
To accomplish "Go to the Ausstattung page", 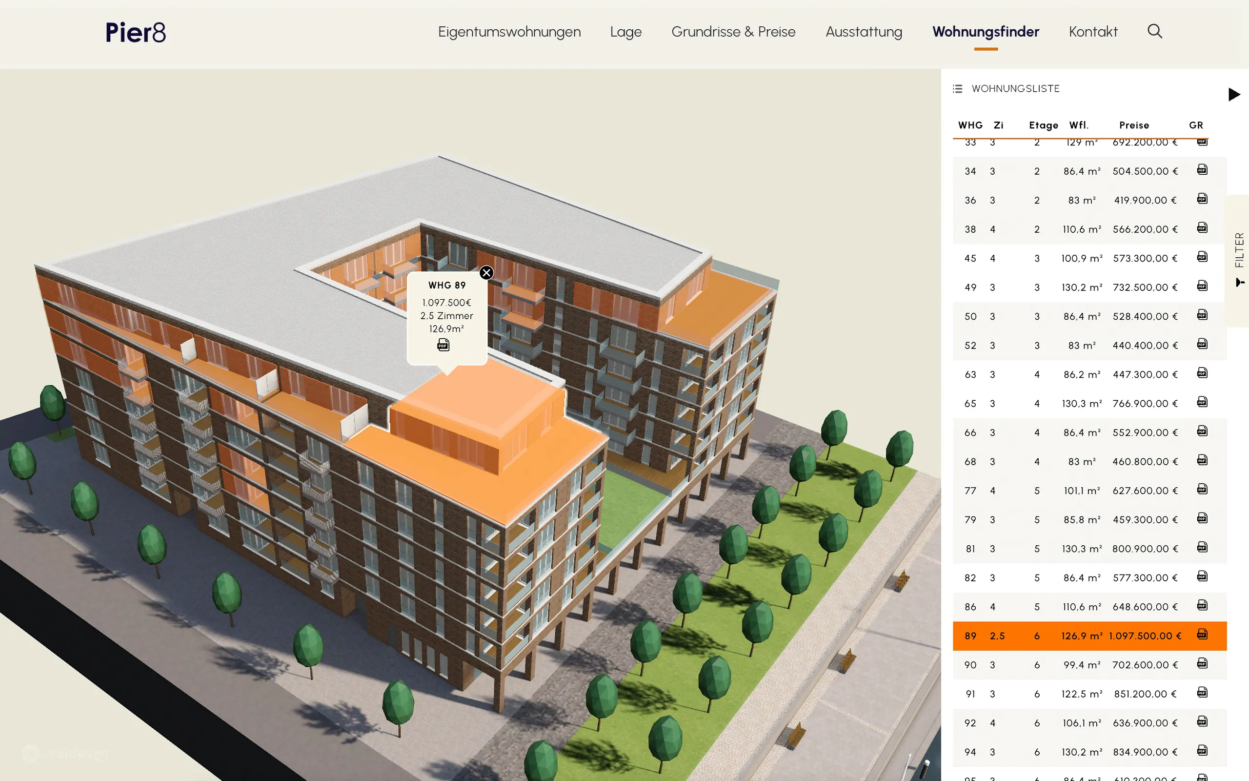I will tap(864, 32).
